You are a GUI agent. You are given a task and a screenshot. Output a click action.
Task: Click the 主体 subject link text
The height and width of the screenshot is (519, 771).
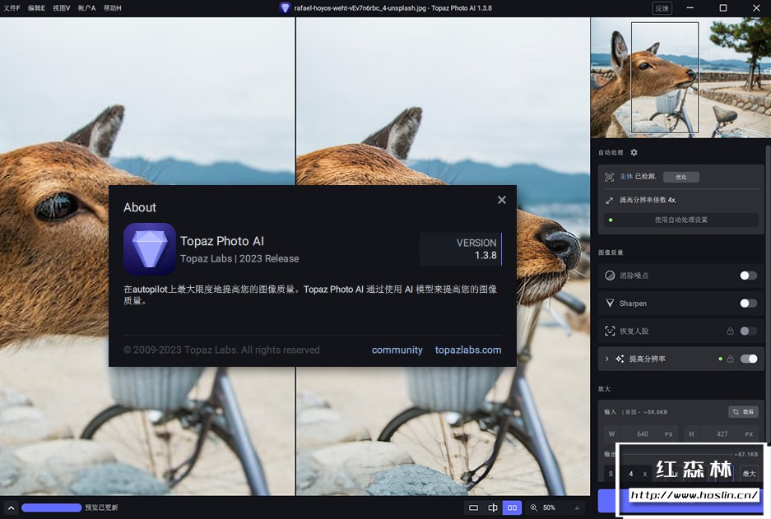pos(626,177)
